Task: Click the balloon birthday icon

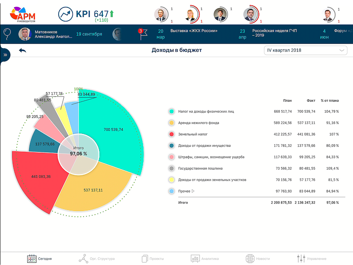Action: pyautogui.click(x=7, y=34)
